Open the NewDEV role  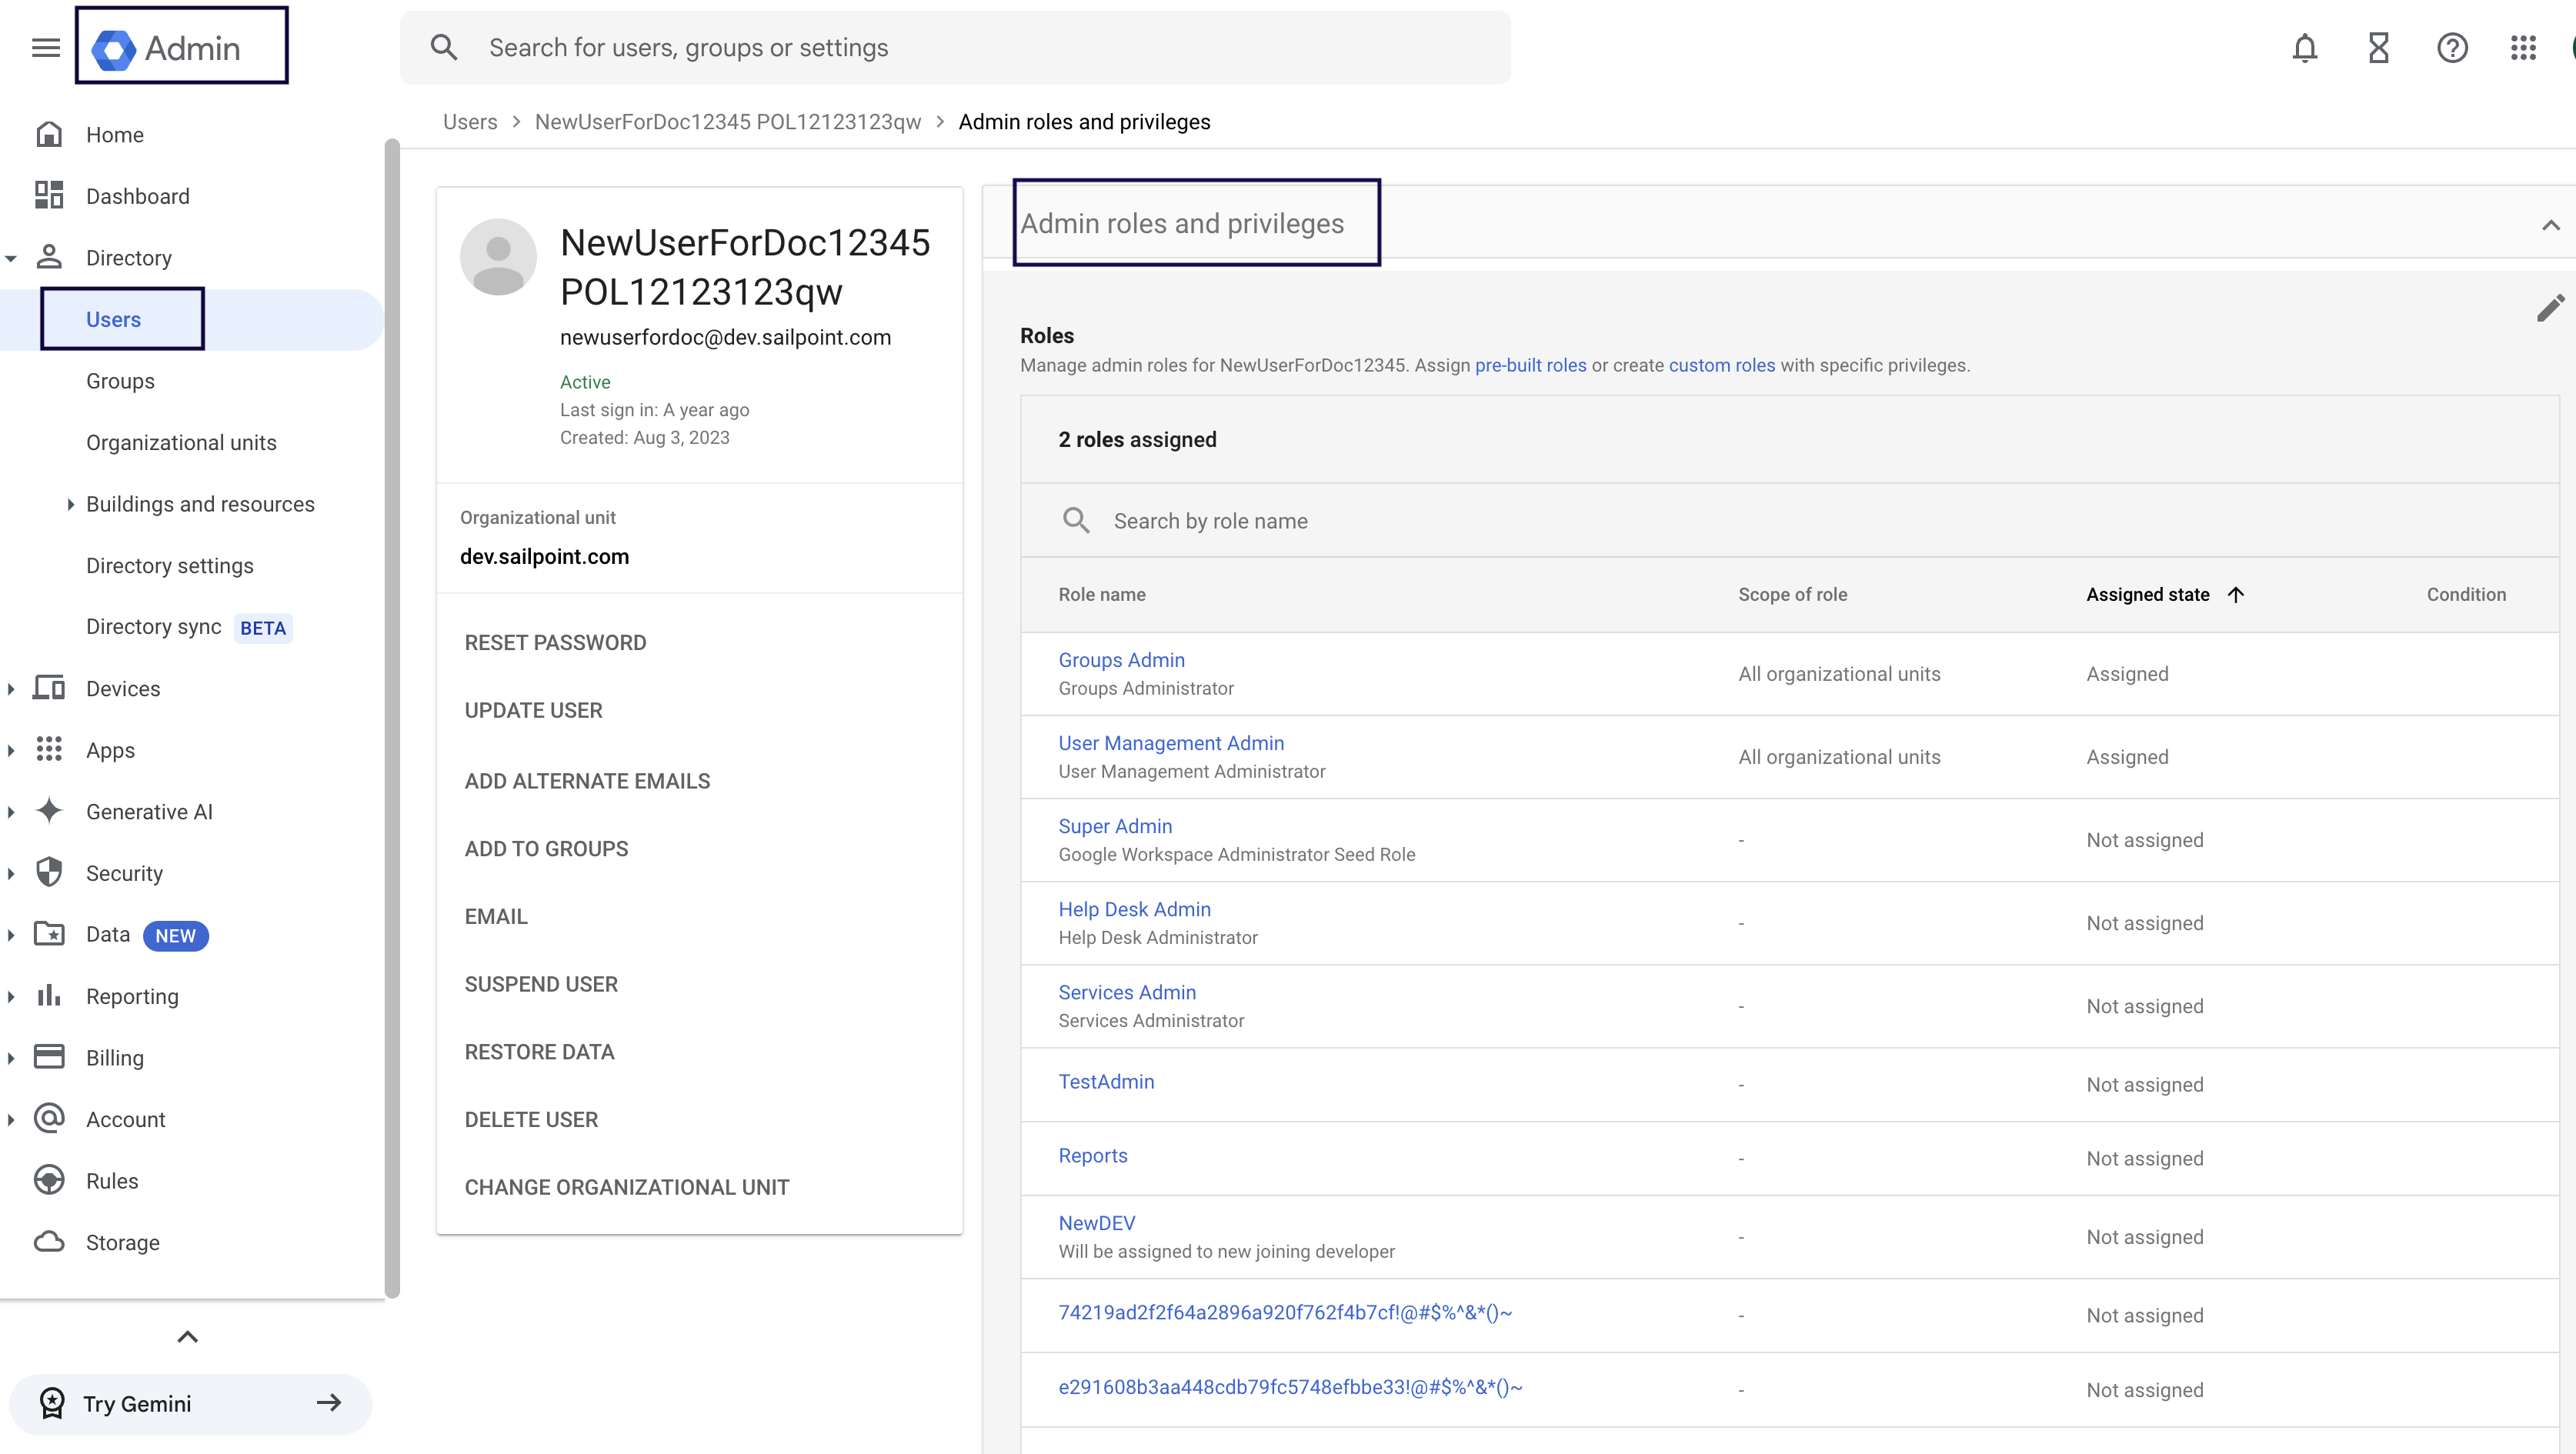1096,1223
